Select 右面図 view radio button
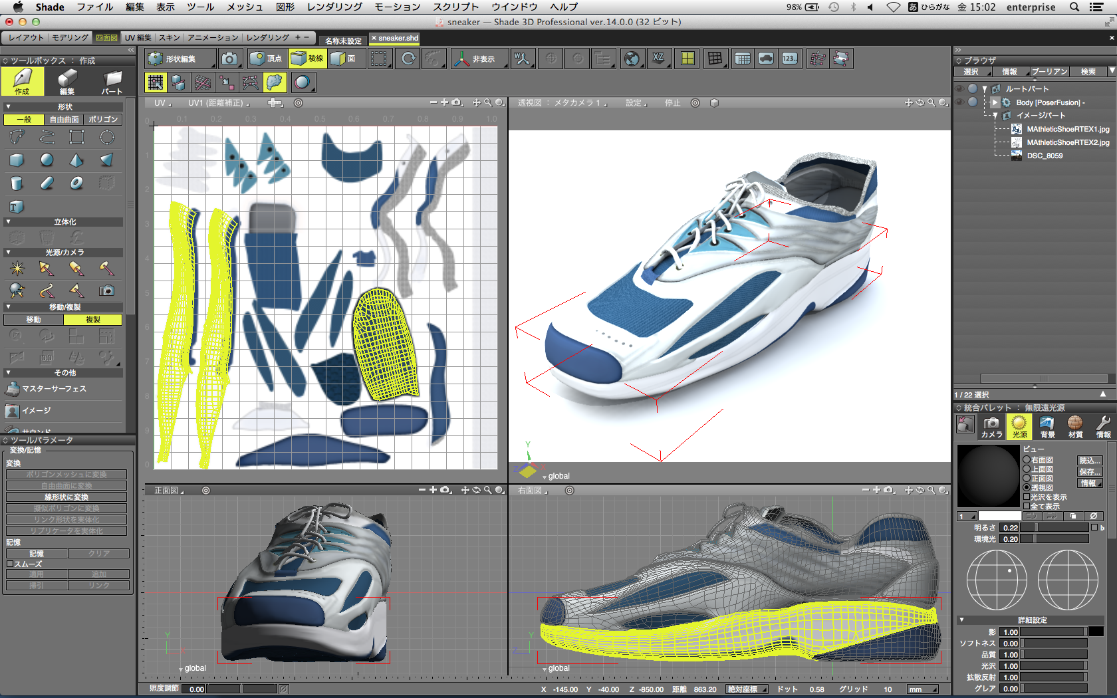Screen dimensions: 1117x698 tap(1027, 460)
